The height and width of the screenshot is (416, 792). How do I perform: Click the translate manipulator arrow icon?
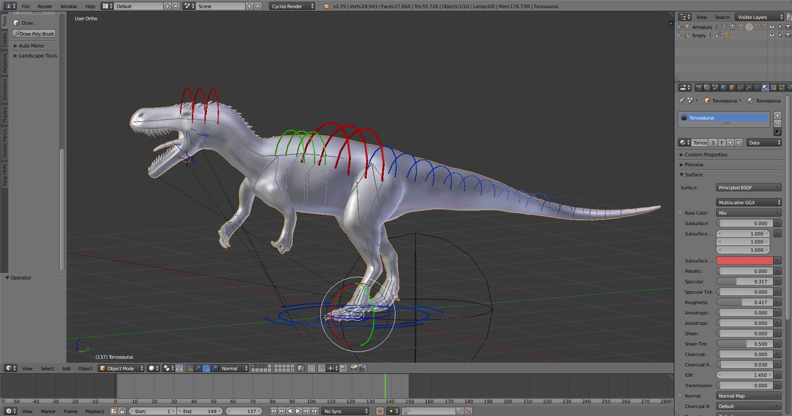point(198,368)
